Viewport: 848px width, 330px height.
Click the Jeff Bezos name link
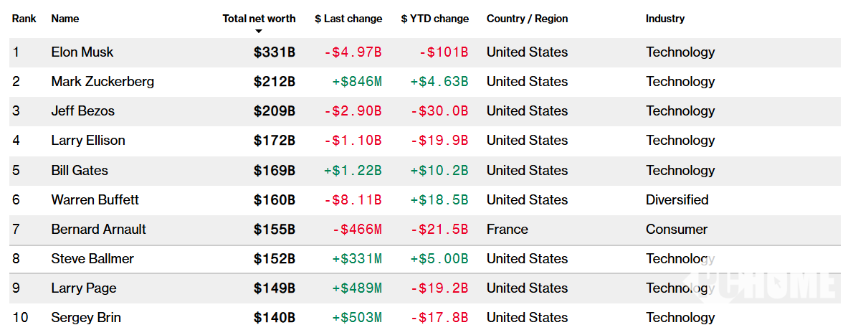click(x=83, y=111)
